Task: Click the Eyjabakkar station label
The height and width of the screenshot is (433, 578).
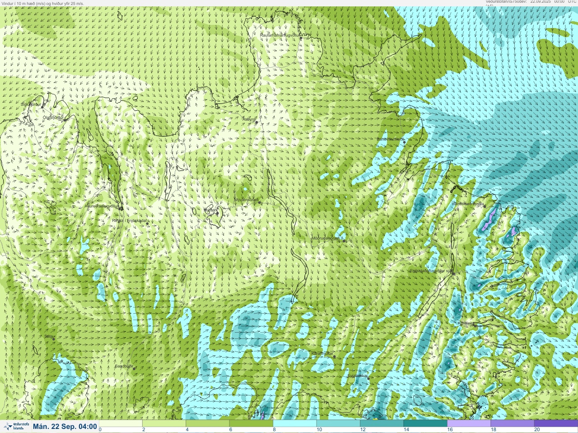Action: [358, 376]
